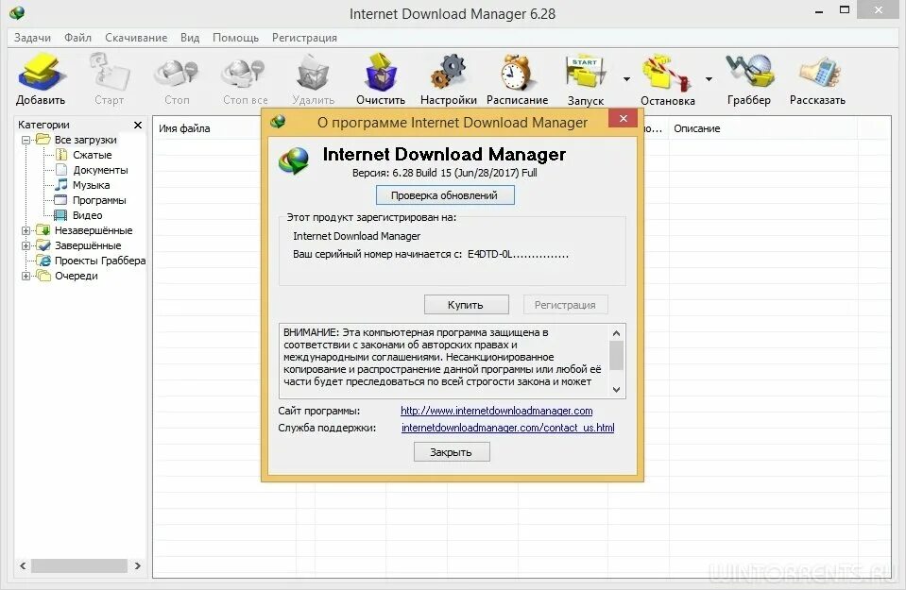The width and height of the screenshot is (906, 590).
Task: Select the Незавершённые category
Action: 94,230
